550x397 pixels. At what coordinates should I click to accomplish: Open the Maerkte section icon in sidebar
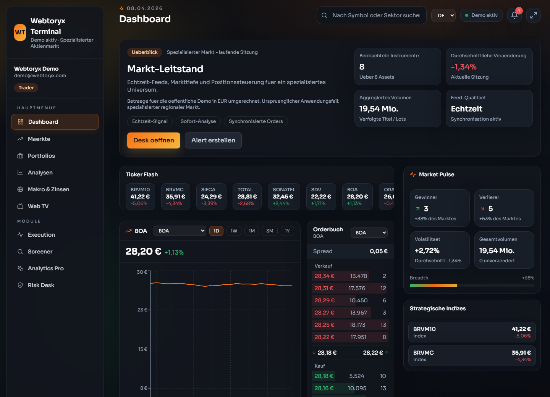(x=20, y=139)
